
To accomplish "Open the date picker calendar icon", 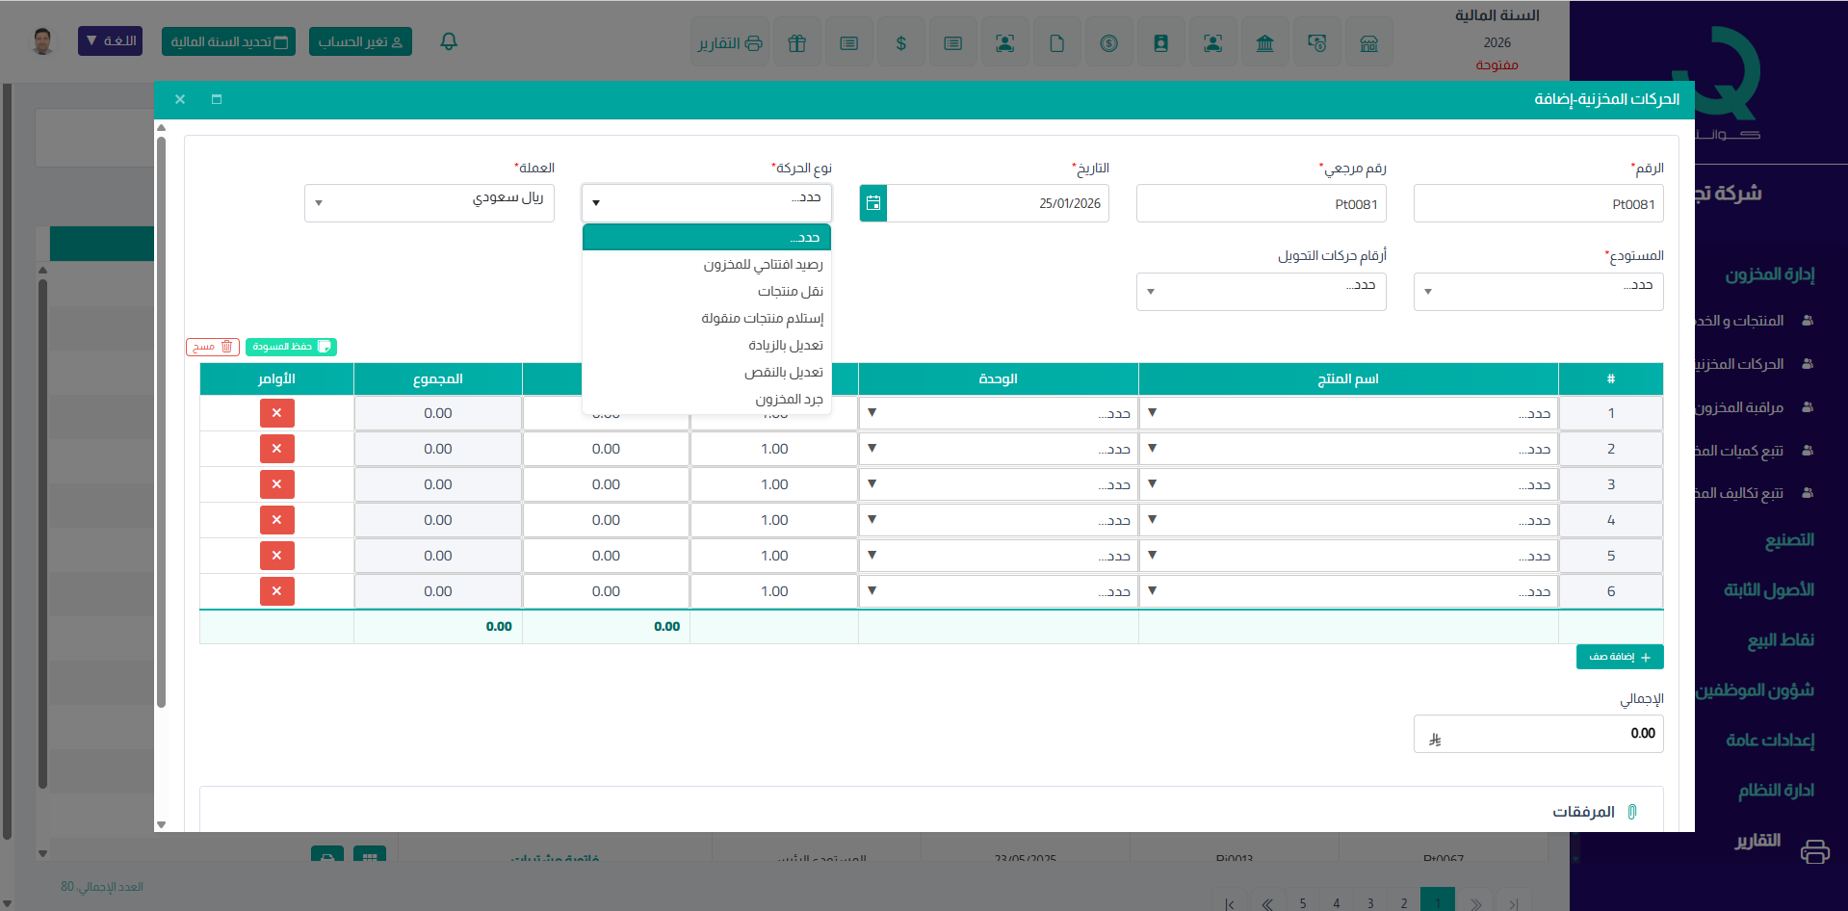I will 872,203.
